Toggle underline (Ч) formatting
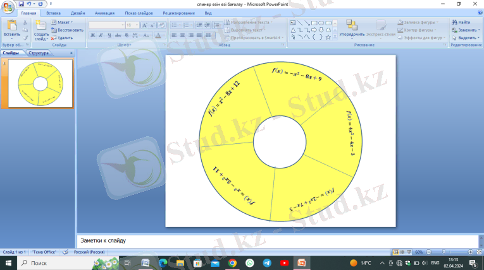This screenshot has height=270, width=484. point(109,35)
